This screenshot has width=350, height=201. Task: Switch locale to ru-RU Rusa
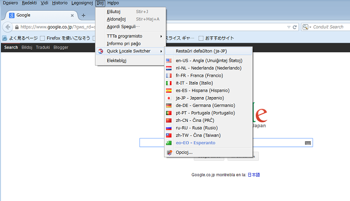pyautogui.click(x=208, y=128)
